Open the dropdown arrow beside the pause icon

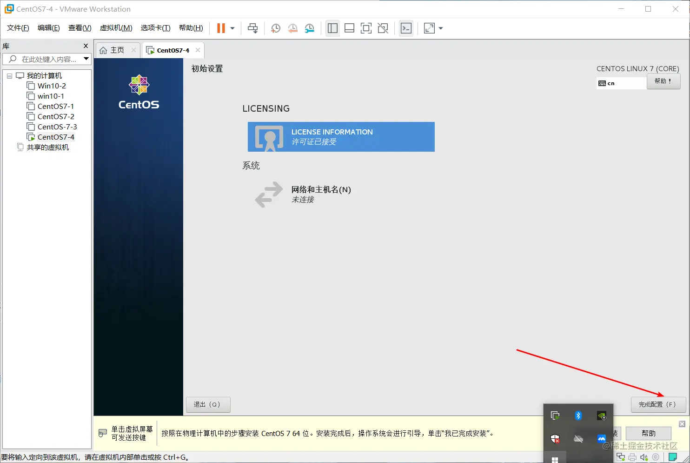[x=232, y=28]
